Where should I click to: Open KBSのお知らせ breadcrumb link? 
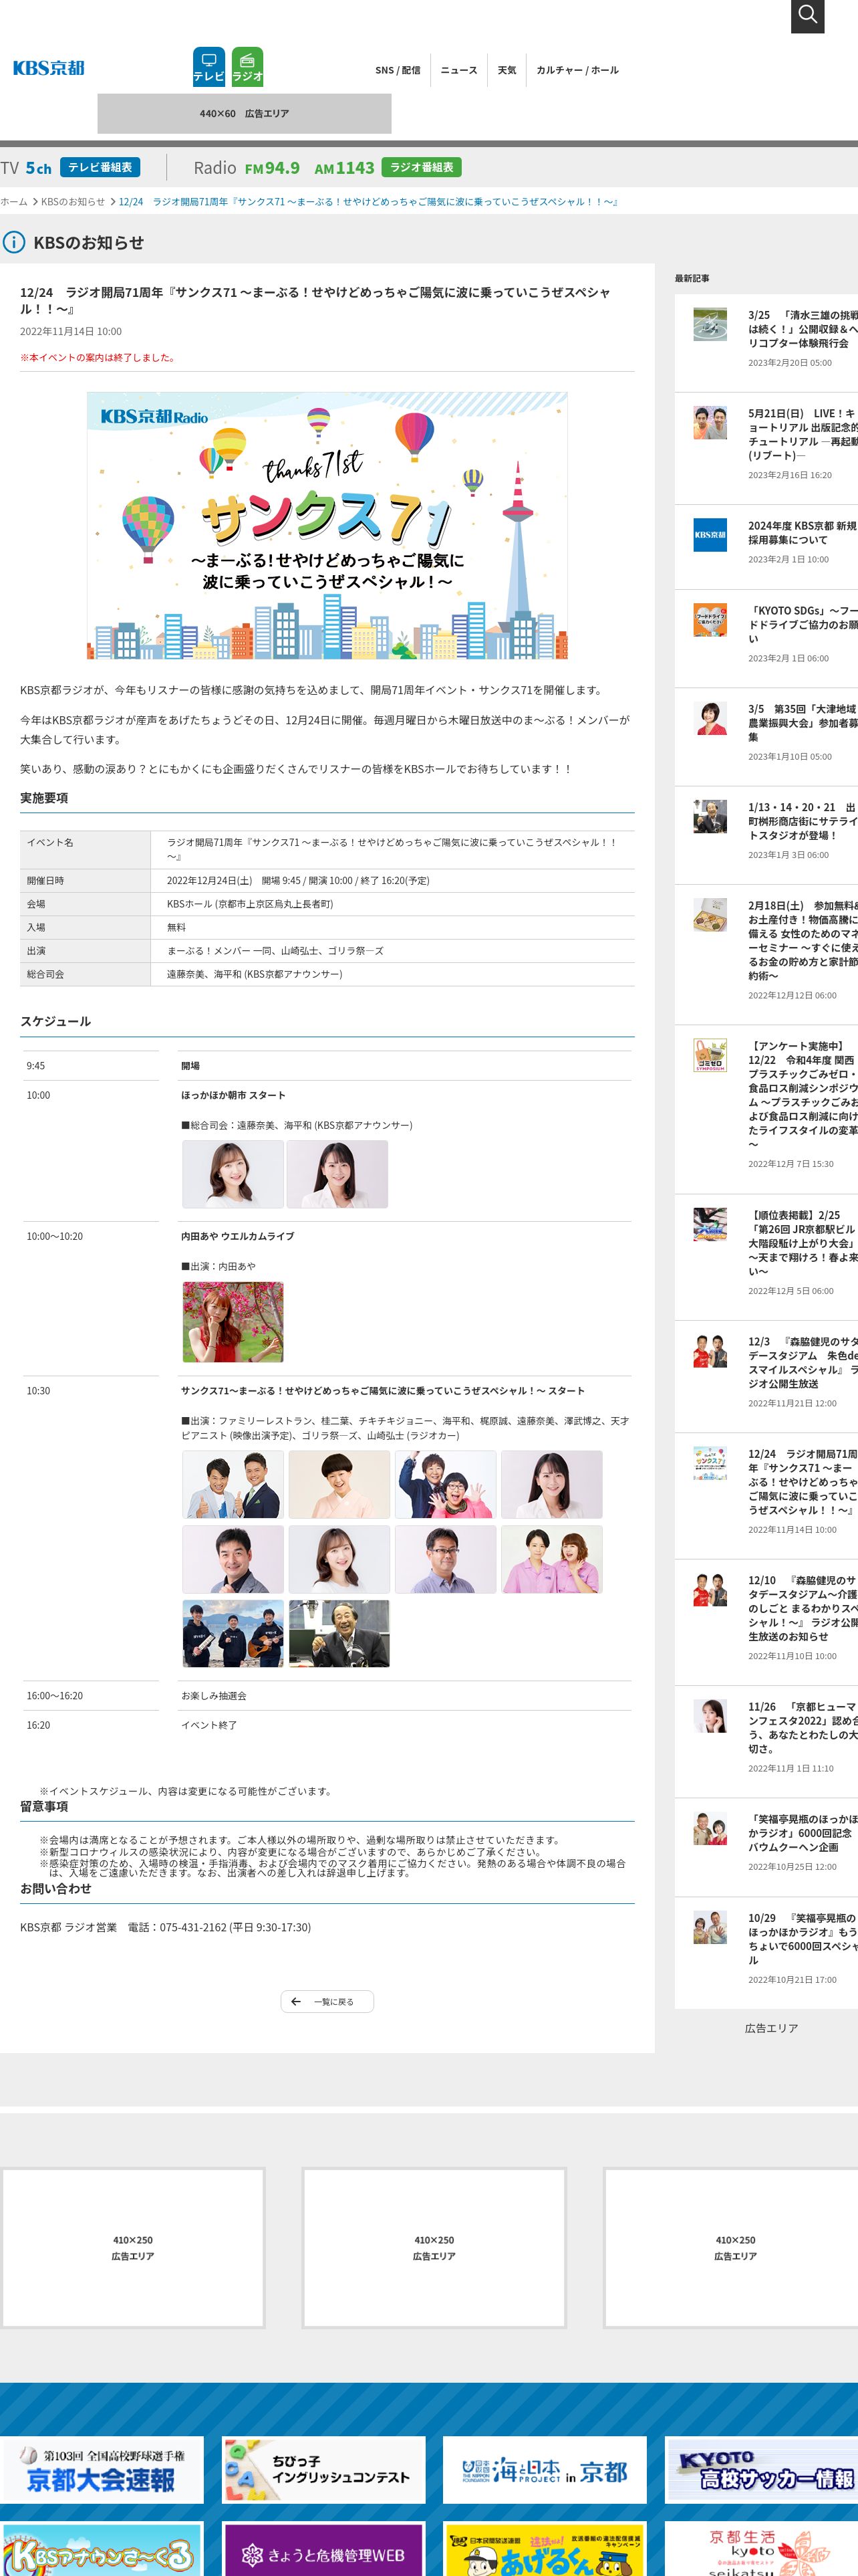73,202
